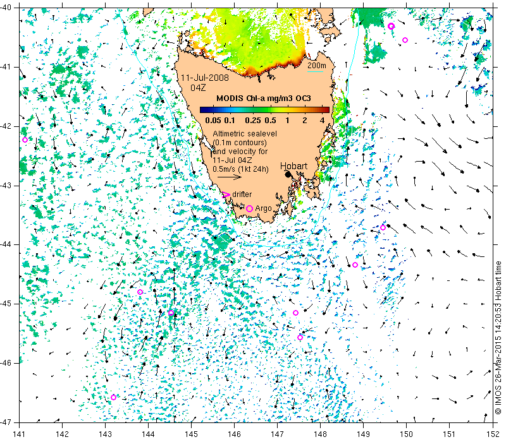Image resolution: width=506 pixels, height=442 pixels.
Task: Click the '(0.1m contours)' text line
Action: point(240,143)
